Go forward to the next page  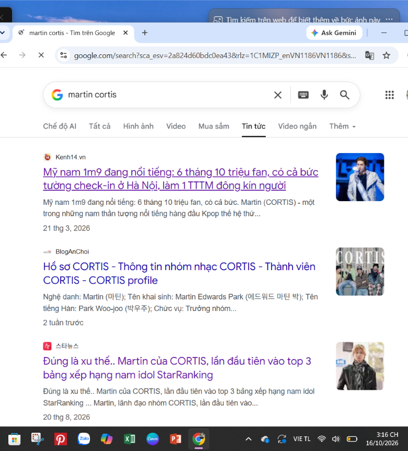point(22,55)
